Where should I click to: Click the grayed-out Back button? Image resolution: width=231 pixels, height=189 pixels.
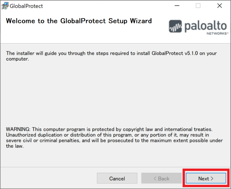(x=161, y=179)
